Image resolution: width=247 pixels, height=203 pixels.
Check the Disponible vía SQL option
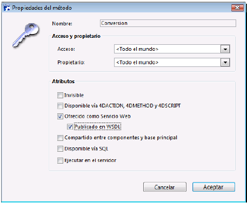[60, 149]
